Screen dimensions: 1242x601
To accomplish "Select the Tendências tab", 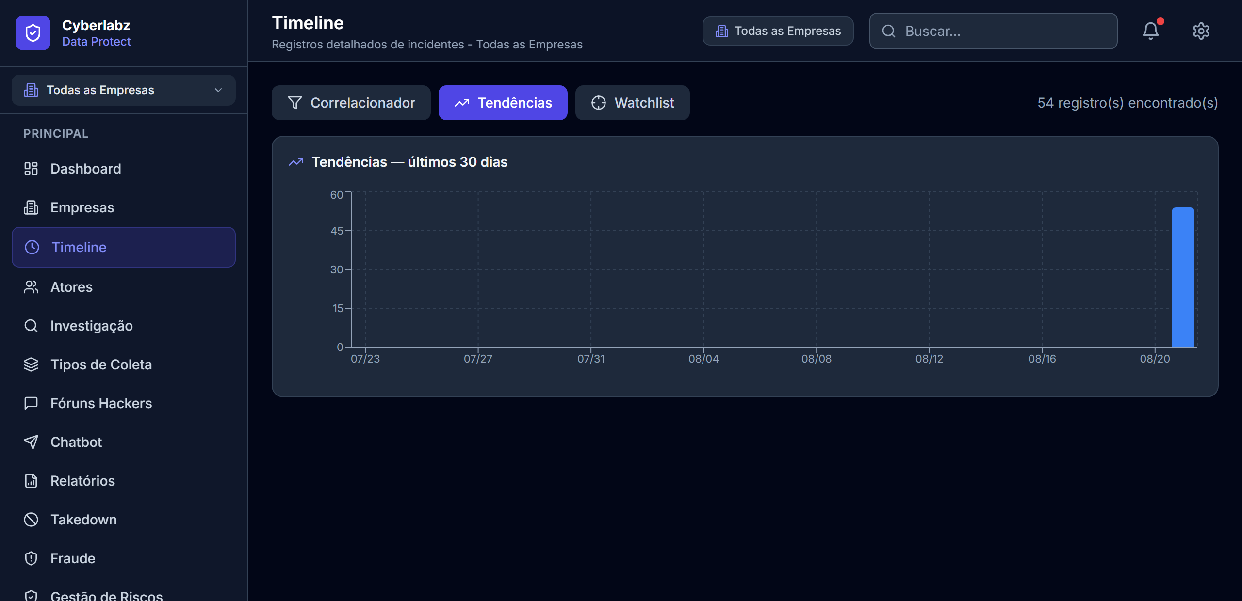I will [503, 103].
